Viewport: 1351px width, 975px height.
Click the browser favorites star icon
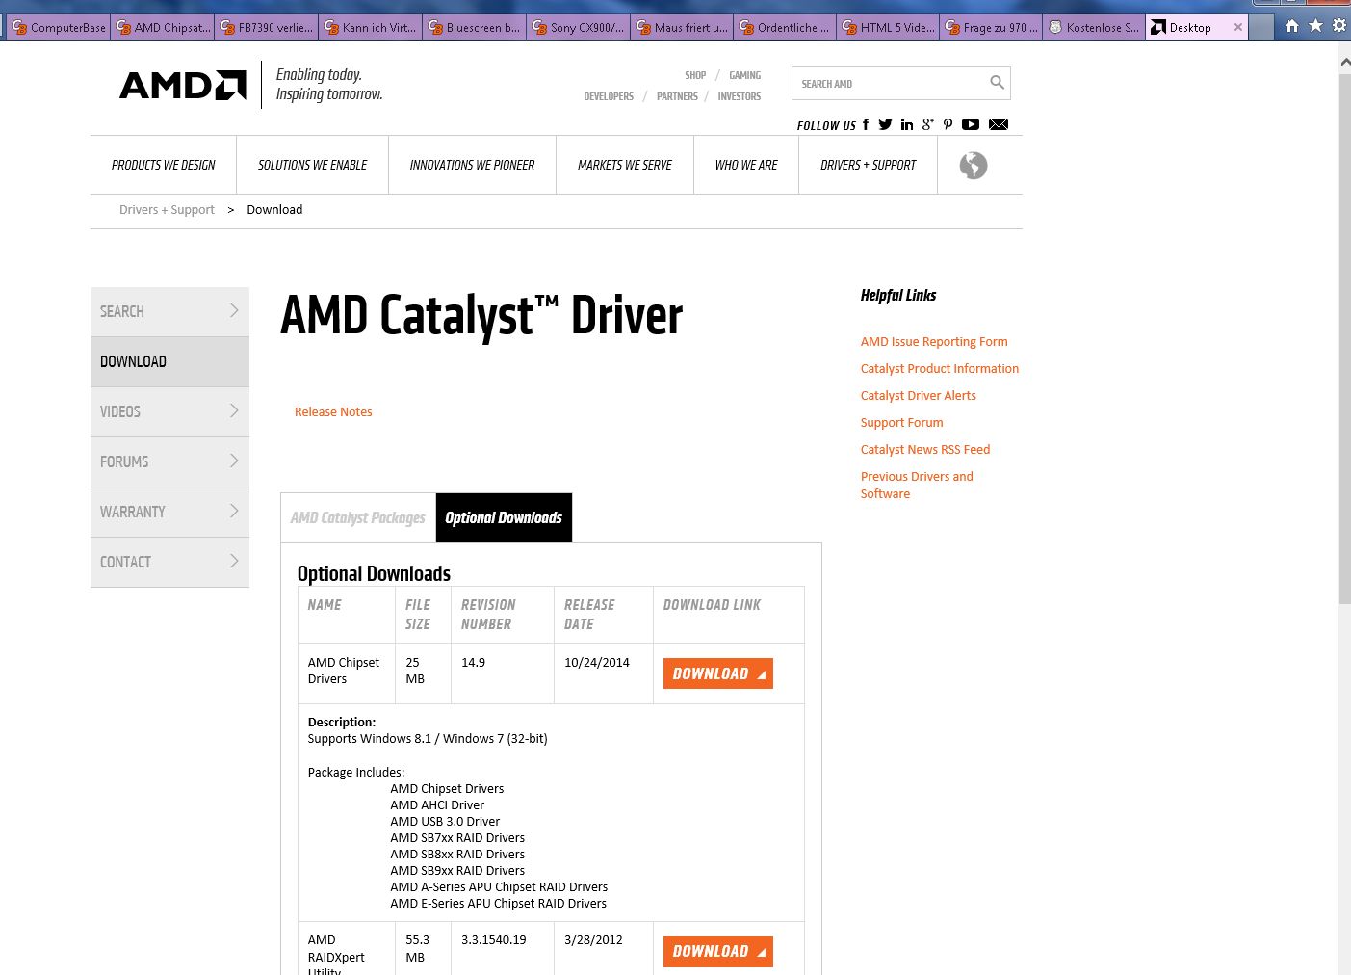click(1315, 26)
